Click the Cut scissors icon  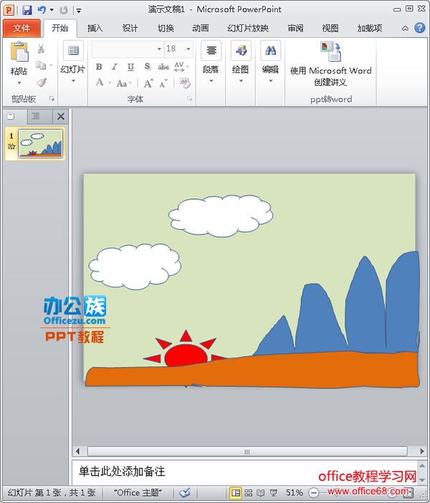tap(41, 49)
